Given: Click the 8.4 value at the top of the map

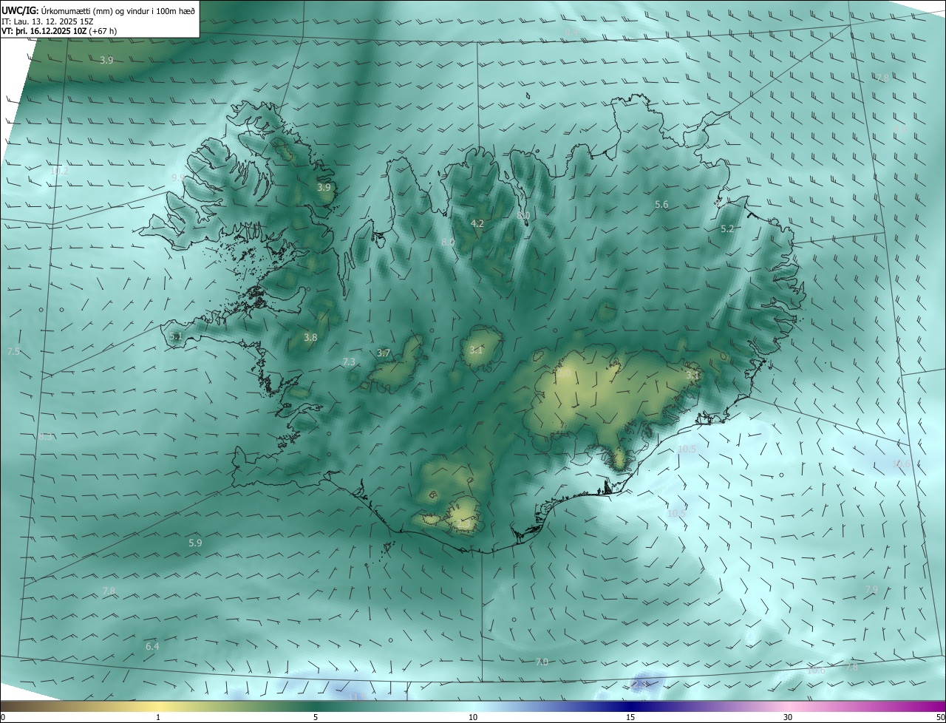Looking at the screenshot, I should click(572, 32).
